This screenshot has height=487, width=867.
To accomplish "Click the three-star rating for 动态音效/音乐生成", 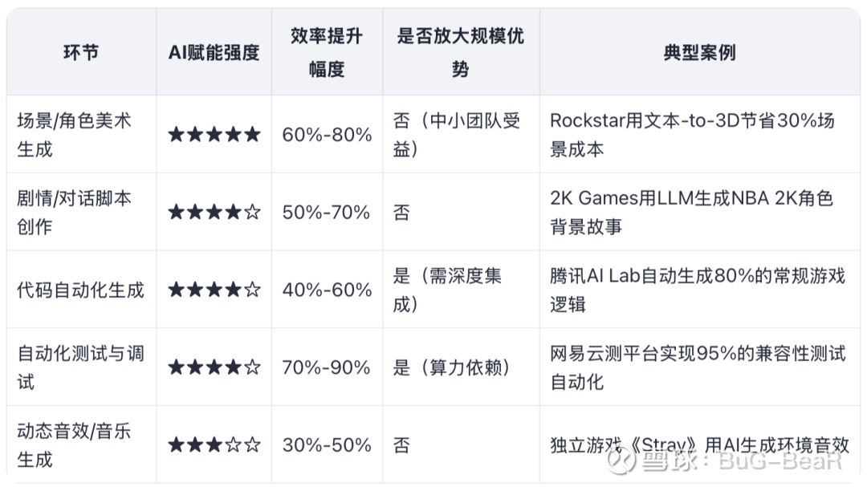I will 214,444.
